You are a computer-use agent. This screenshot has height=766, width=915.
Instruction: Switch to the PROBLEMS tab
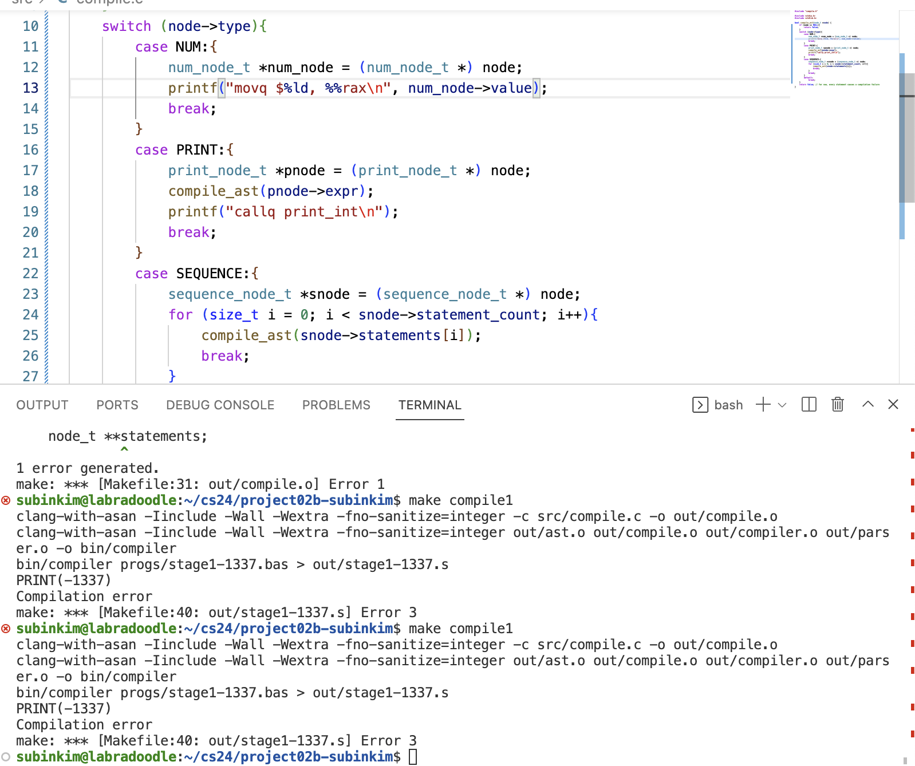336,405
